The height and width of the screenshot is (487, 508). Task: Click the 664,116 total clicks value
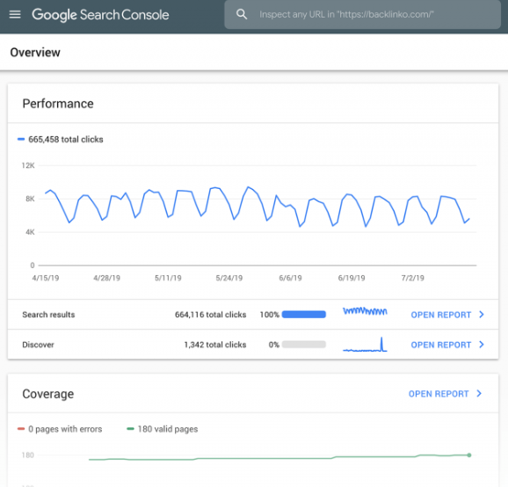click(211, 315)
